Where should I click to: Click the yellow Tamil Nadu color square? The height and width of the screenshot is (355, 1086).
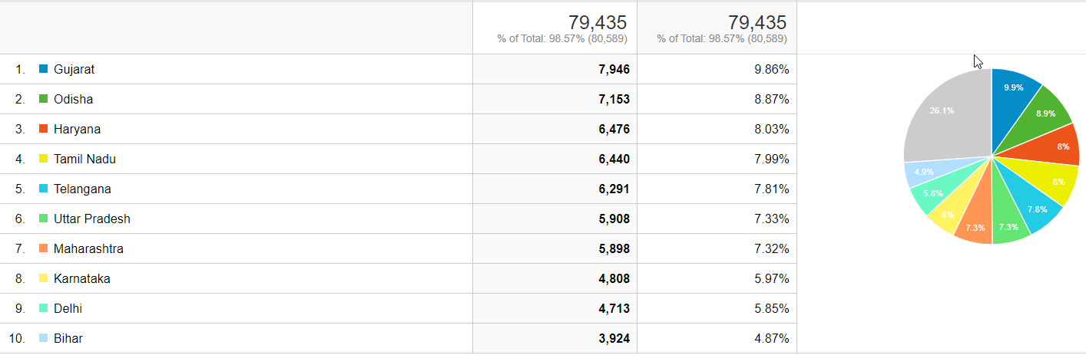pos(44,159)
